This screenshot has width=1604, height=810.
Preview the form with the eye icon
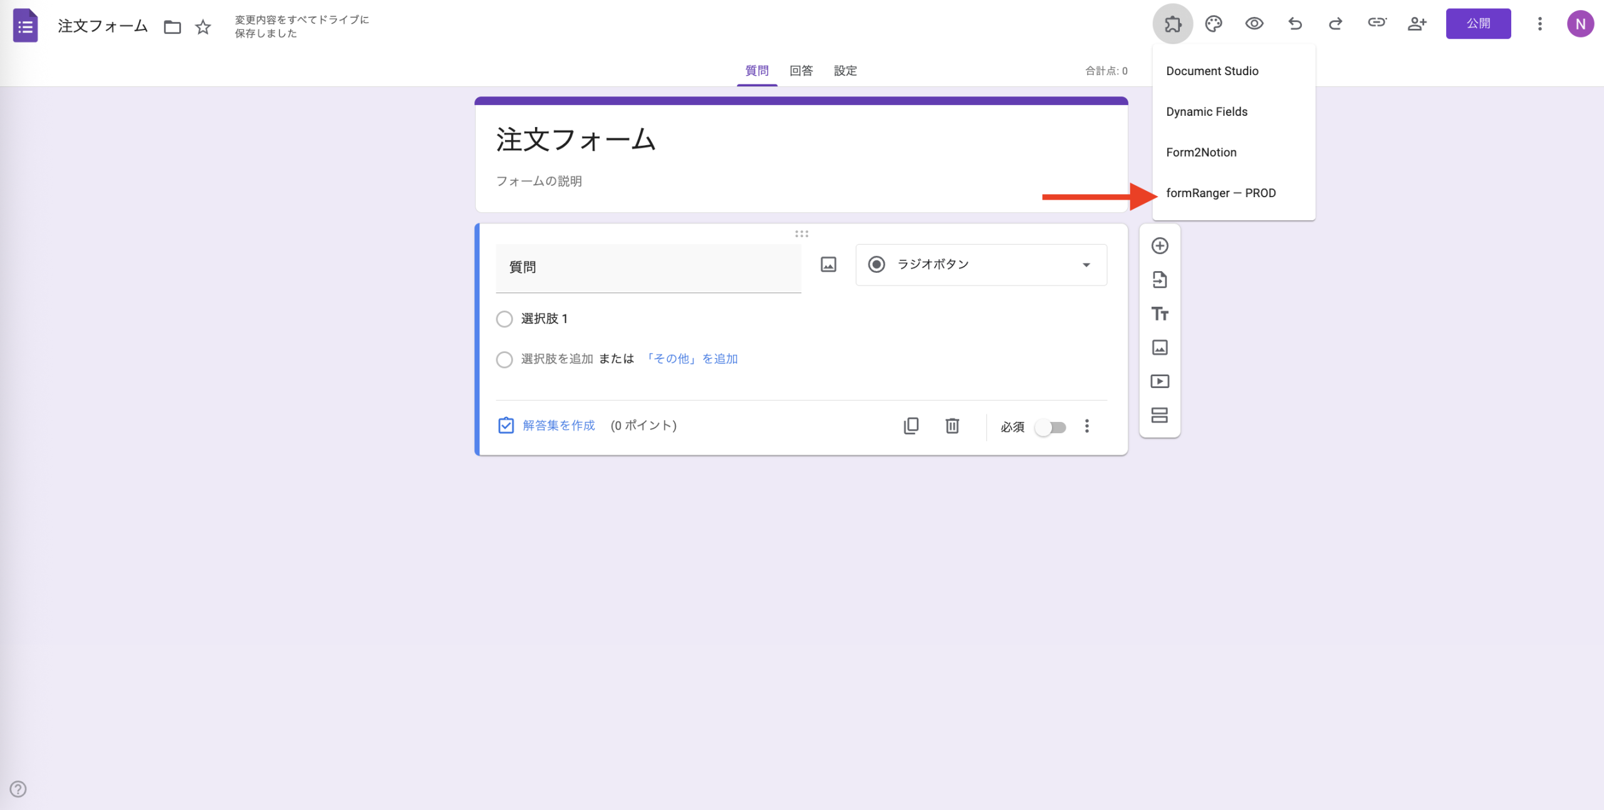tap(1254, 23)
